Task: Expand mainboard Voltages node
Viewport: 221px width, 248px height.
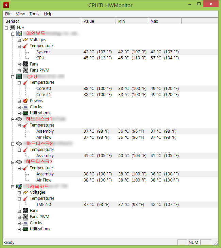Action: (x=19, y=40)
